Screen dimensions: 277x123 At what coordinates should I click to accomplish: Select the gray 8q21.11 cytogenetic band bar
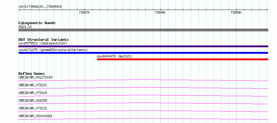pyautogui.click(x=143, y=30)
